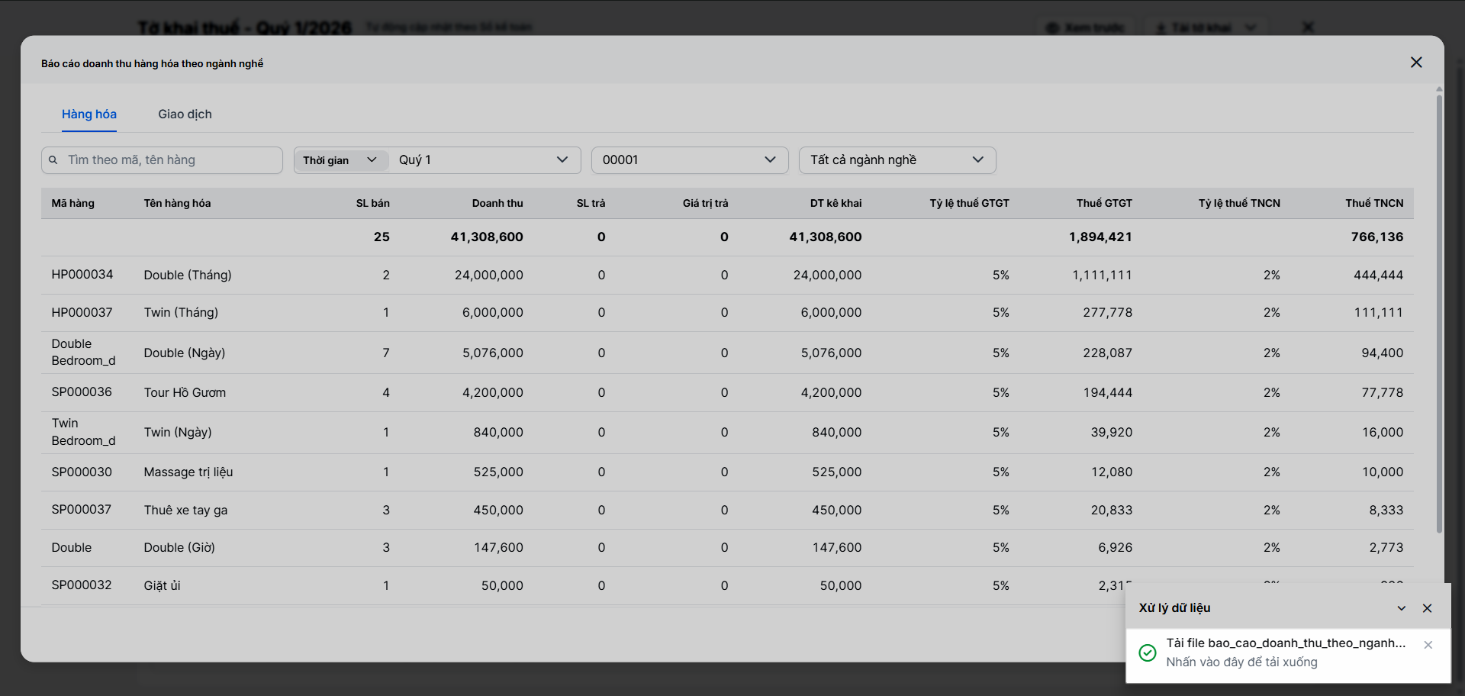Click the Nhấn vào đây để tải xuống text
1465x696 pixels.
(x=1241, y=662)
